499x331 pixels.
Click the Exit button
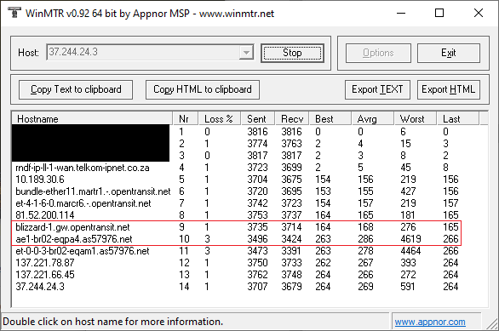[x=449, y=53]
